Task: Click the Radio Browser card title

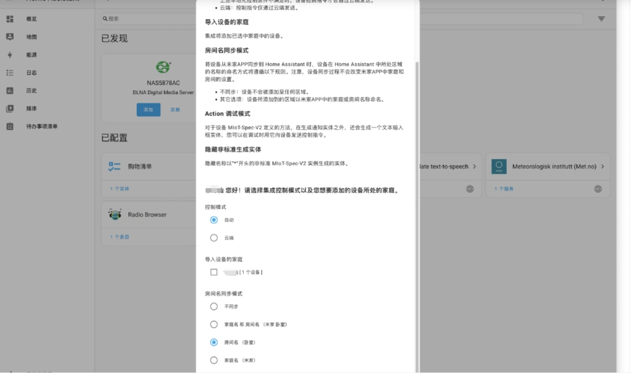Action: pyautogui.click(x=147, y=215)
